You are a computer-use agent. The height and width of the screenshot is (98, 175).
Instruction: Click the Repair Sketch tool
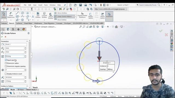click(x=91, y=16)
